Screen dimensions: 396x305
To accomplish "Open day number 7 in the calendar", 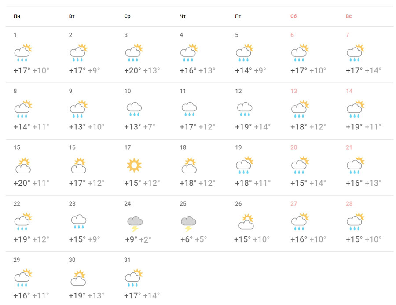I will (x=347, y=35).
